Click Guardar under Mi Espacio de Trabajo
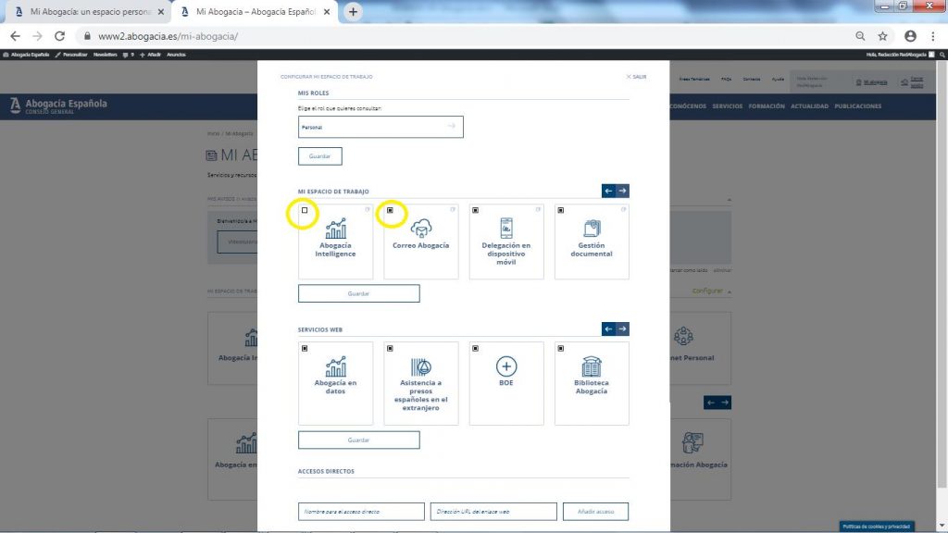Viewport: 948px width, 533px height. point(358,293)
